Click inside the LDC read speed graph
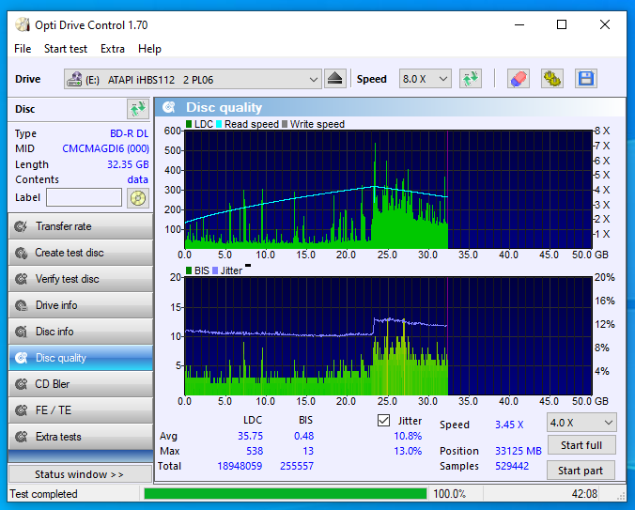635x510 pixels. click(388, 190)
